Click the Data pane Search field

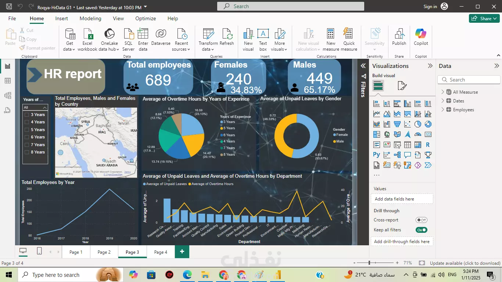[x=469, y=80]
